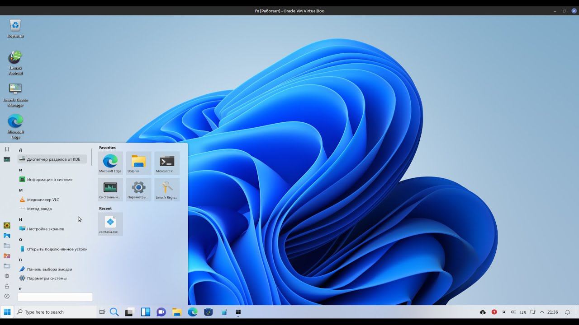This screenshot has width=579, height=325.
Task: Open network connections tray icon
Action: (532, 312)
